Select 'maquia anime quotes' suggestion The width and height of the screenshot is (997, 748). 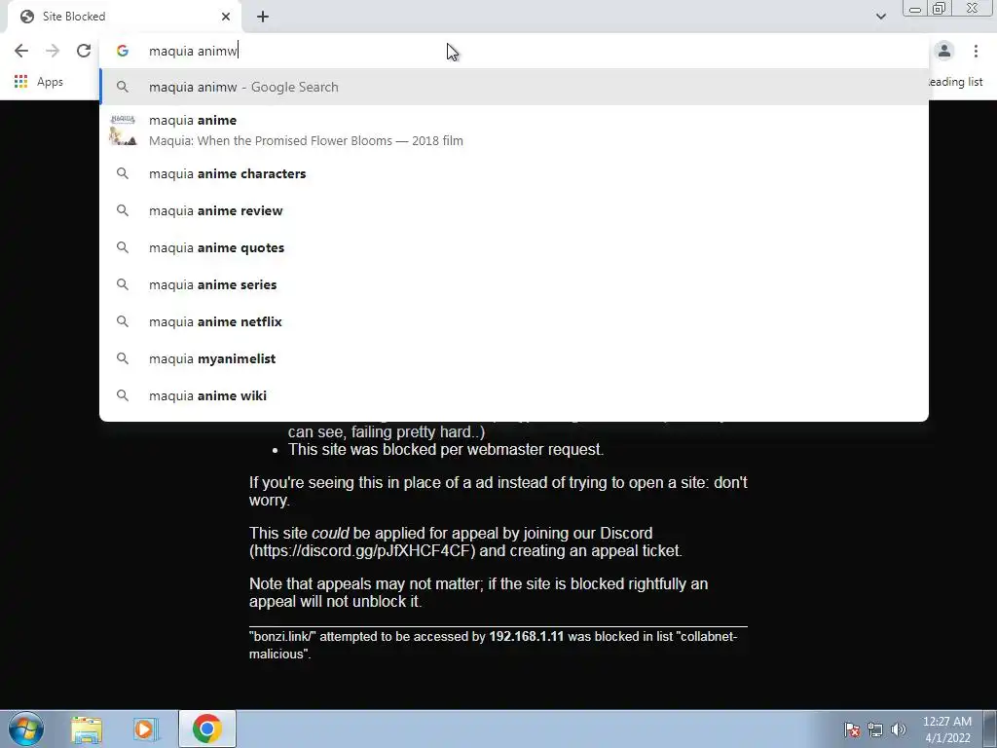[514, 247]
